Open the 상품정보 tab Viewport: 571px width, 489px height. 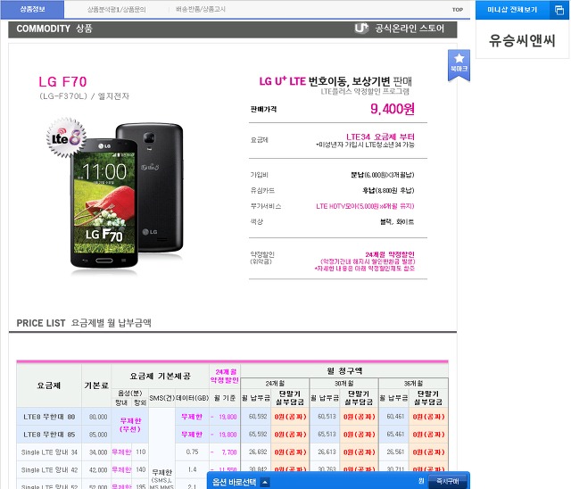click(x=32, y=10)
